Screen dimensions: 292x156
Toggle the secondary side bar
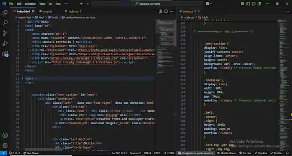point(259,4)
